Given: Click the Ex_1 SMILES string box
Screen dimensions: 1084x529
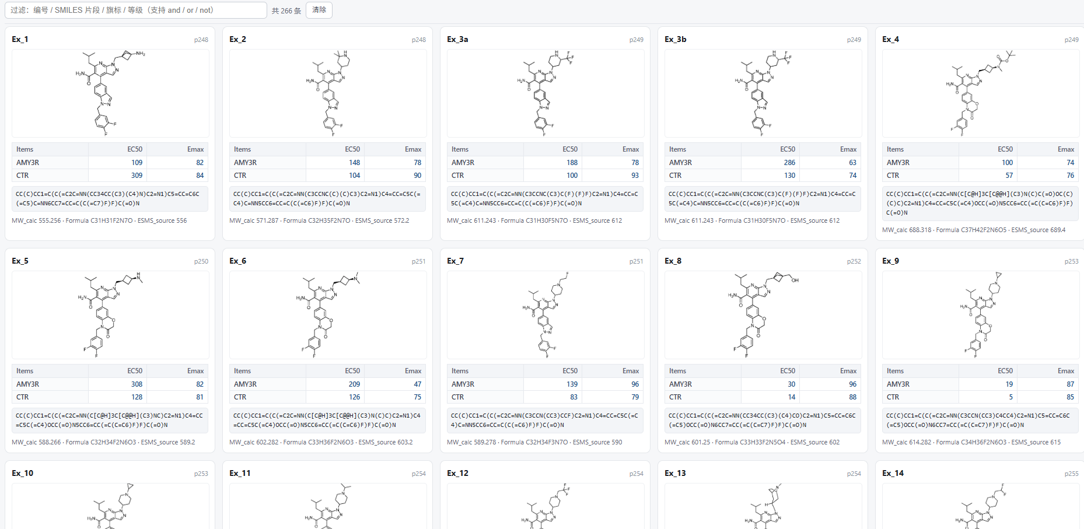Looking at the screenshot, I should coord(110,199).
